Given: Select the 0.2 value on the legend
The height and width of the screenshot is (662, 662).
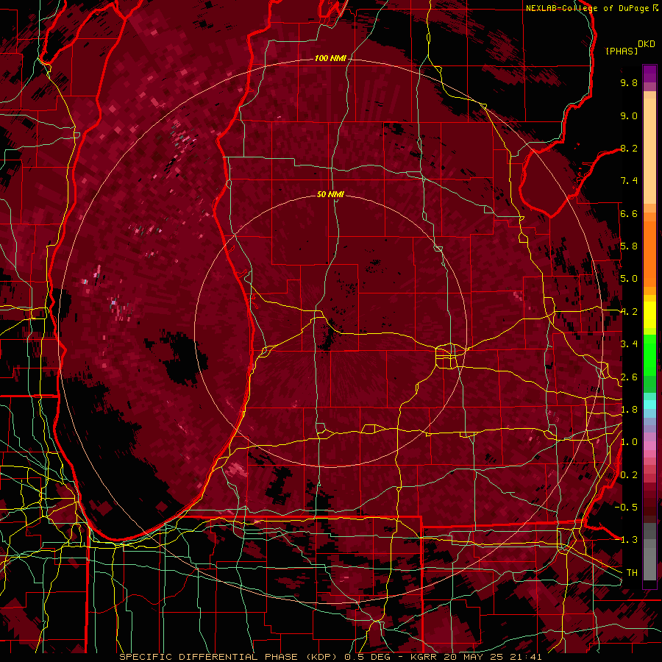Looking at the screenshot, I should (x=629, y=475).
